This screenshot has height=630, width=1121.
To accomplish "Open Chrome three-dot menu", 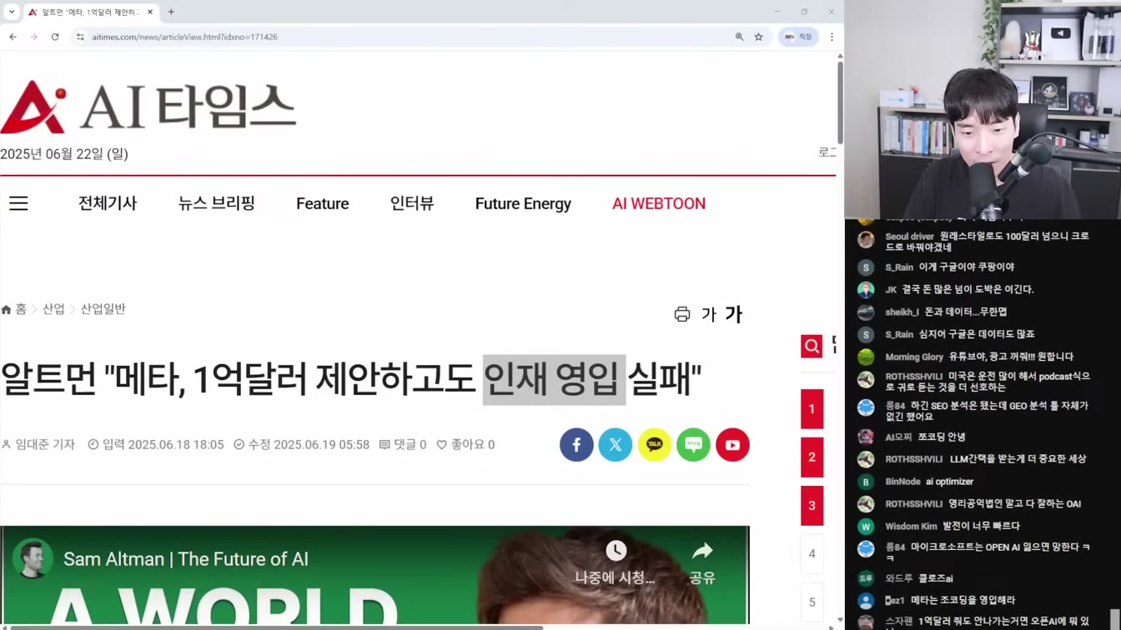I will 832,37.
